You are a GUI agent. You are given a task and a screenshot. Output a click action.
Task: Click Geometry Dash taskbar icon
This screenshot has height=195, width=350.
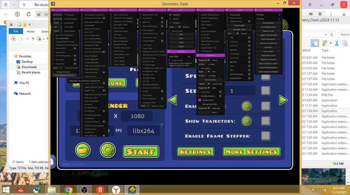pyautogui.click(x=132, y=190)
